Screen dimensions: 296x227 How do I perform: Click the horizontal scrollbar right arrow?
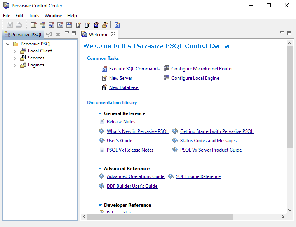(283, 217)
